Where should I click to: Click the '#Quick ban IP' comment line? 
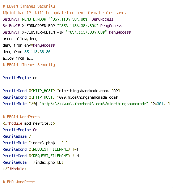pos(64,13)
